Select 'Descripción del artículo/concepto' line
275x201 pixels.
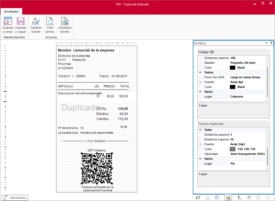point(80,93)
